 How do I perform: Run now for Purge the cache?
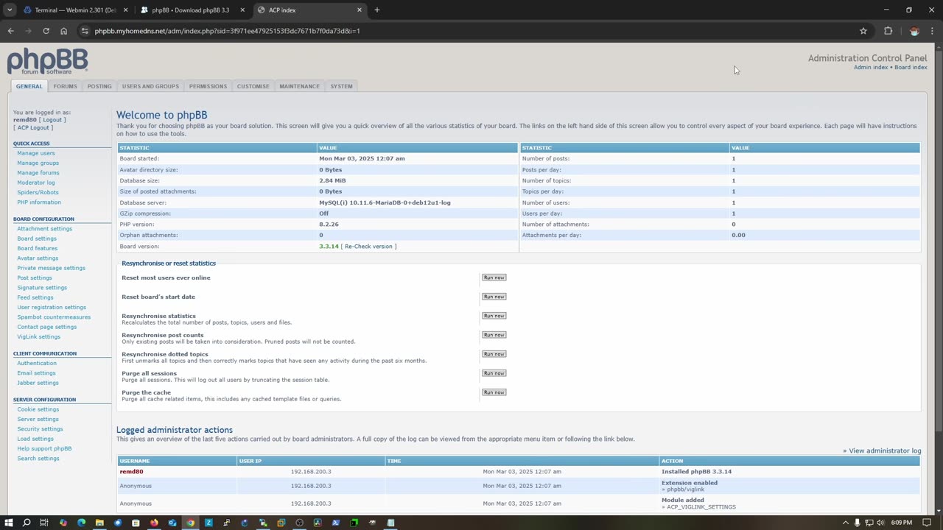point(494,392)
